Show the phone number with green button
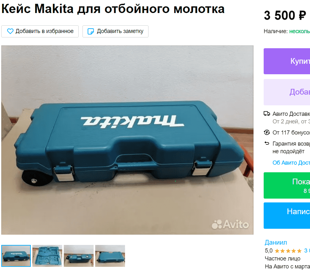 coord(287,185)
